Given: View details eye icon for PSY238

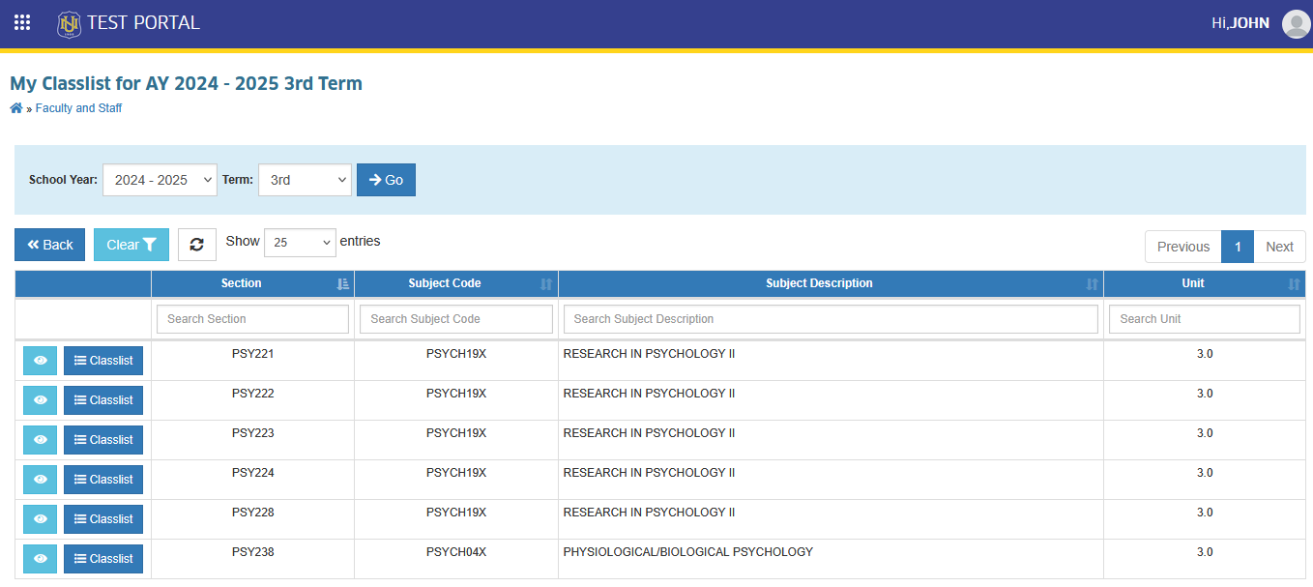Looking at the screenshot, I should click(41, 559).
